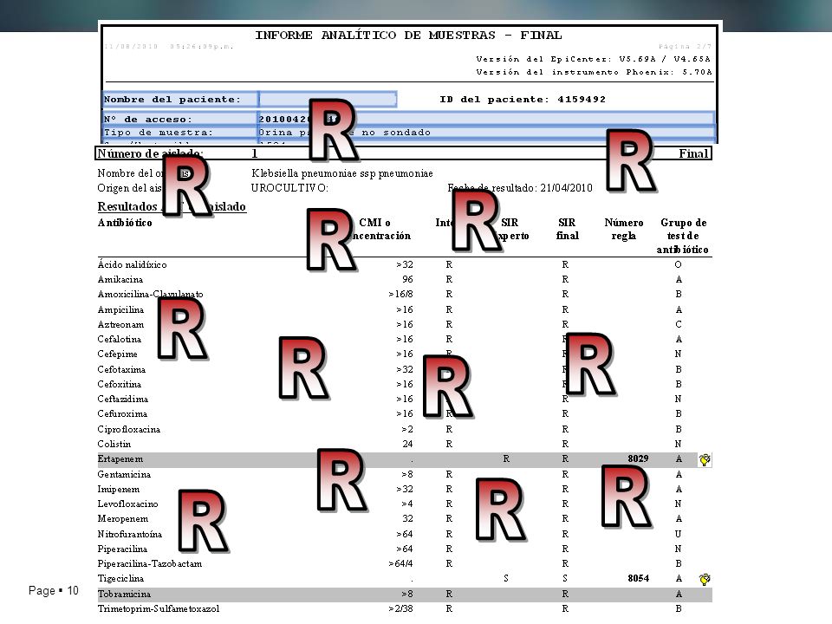Click the 'Cefepime' antibiotic name

pyautogui.click(x=117, y=354)
